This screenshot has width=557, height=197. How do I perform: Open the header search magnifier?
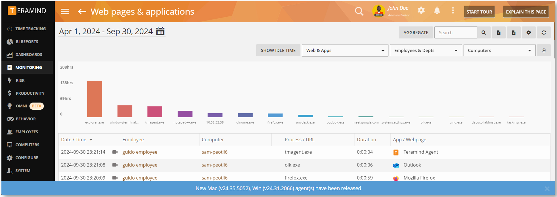(x=359, y=12)
